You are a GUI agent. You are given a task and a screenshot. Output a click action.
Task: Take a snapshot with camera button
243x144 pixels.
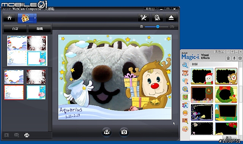coord(124,132)
